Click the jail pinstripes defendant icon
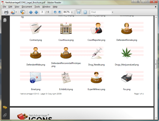Screen dimensions: 159x121 [66, 53]
